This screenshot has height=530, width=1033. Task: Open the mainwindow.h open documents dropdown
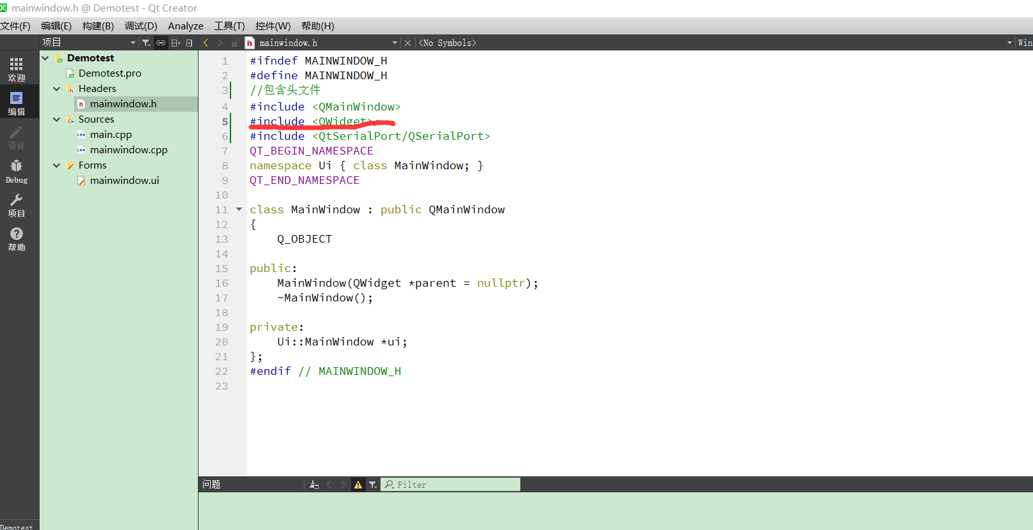click(395, 43)
